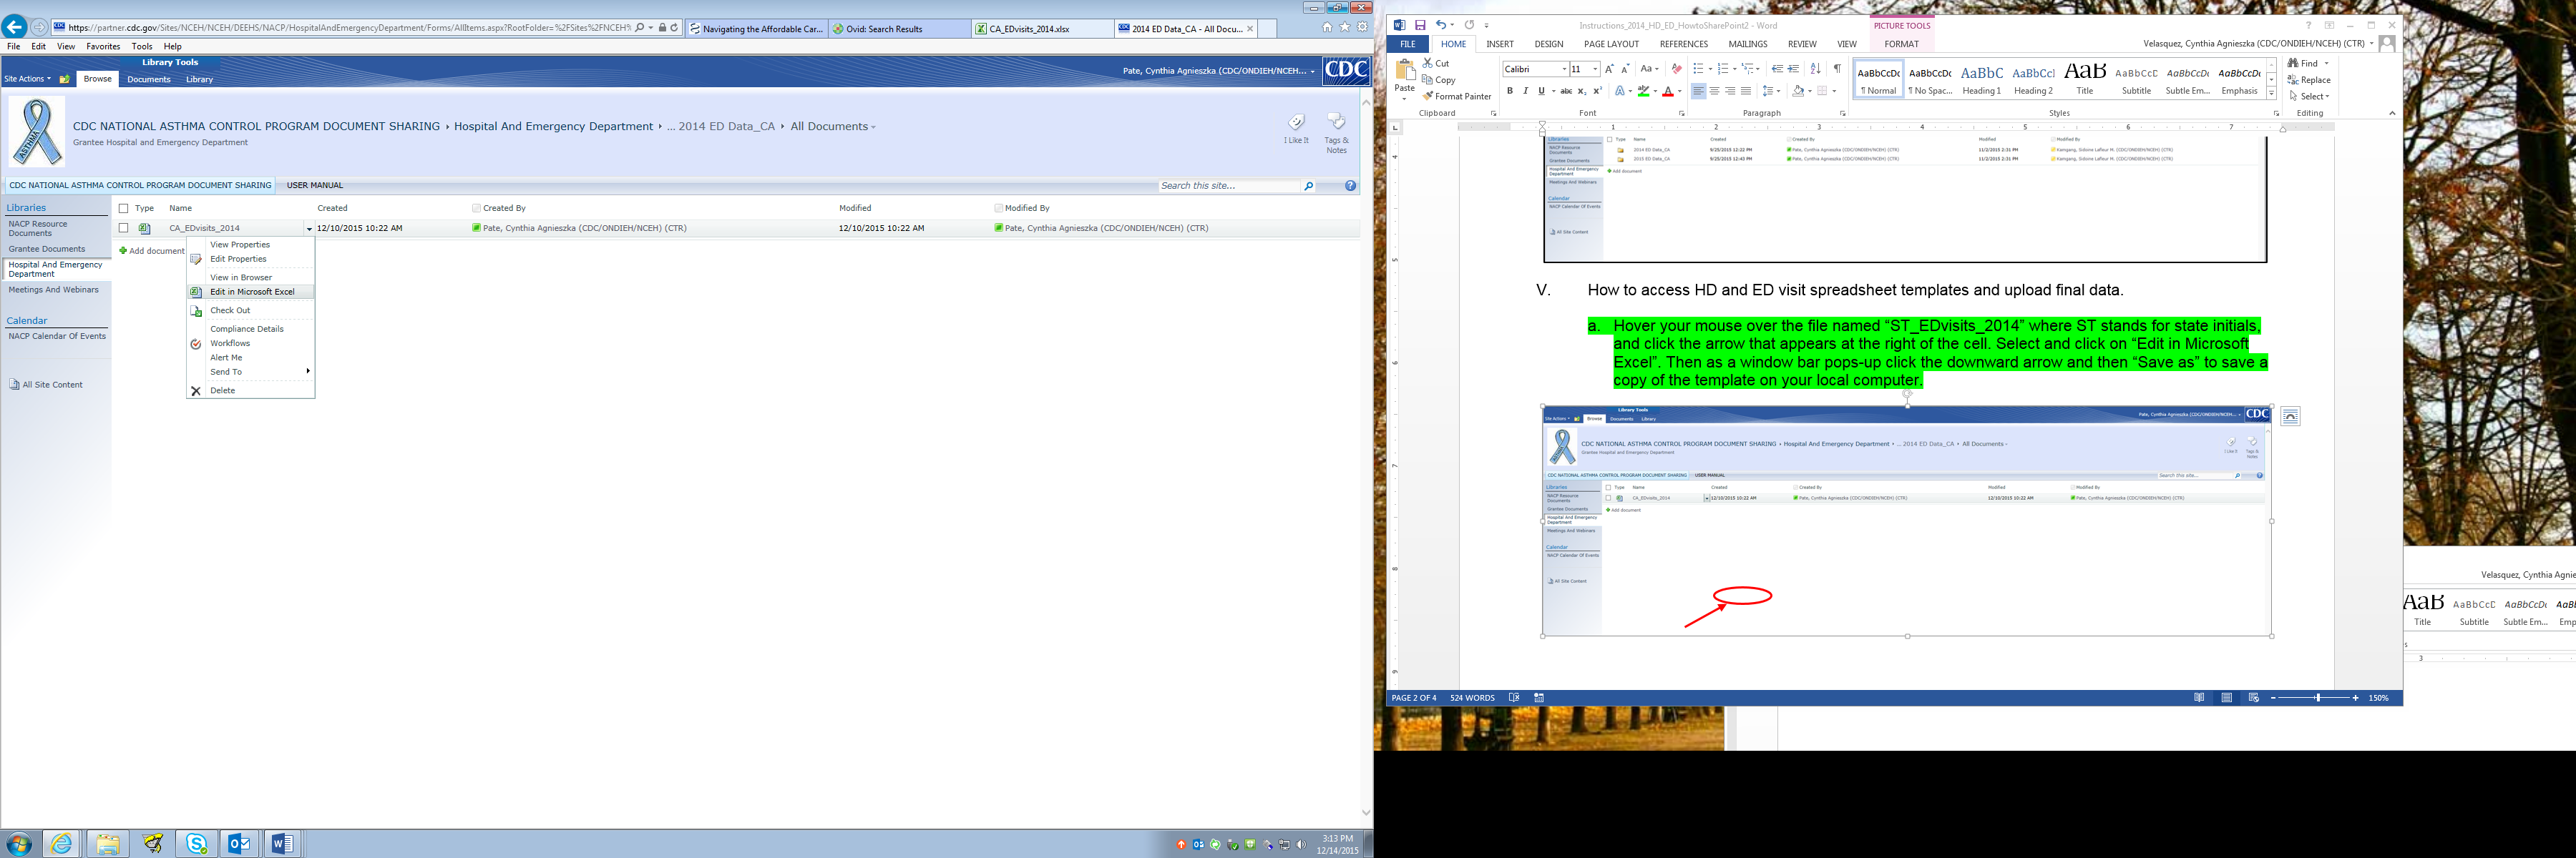Click the font color red swatch

tap(1667, 92)
